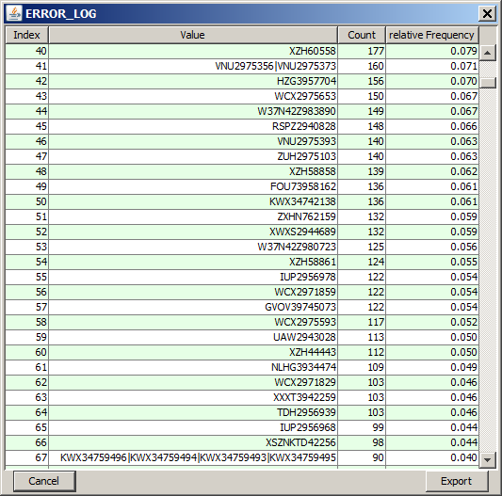The image size is (502, 496).
Task: Select value XZH44443
Action: tap(193, 352)
